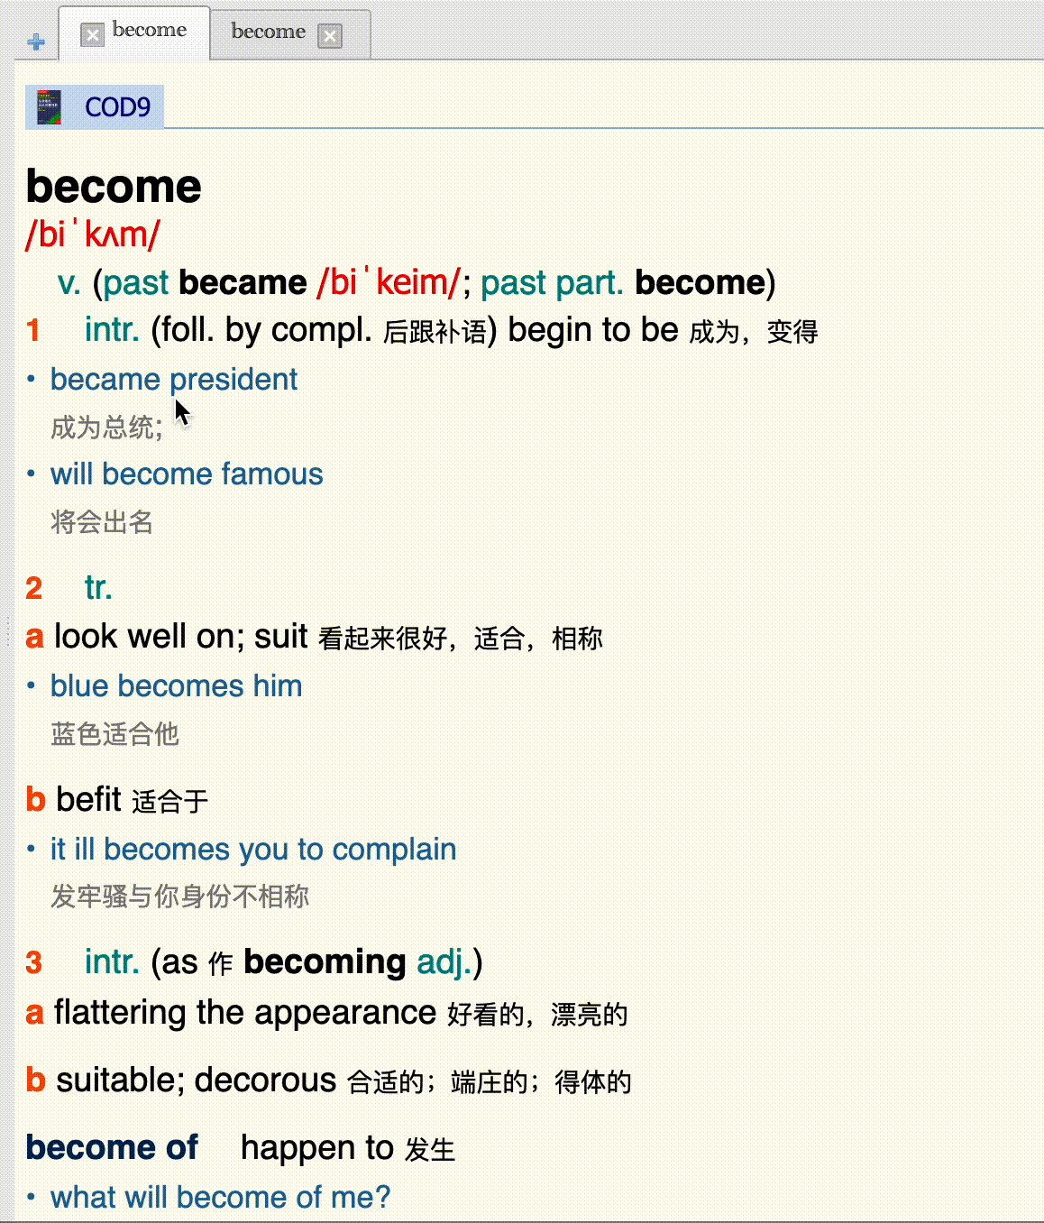Click example what will become of me?

click(x=220, y=1198)
